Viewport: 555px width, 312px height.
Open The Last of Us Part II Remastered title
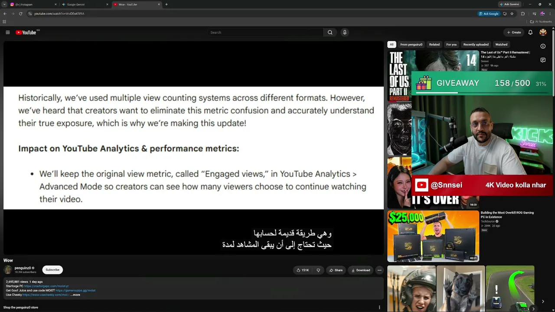[x=505, y=55]
